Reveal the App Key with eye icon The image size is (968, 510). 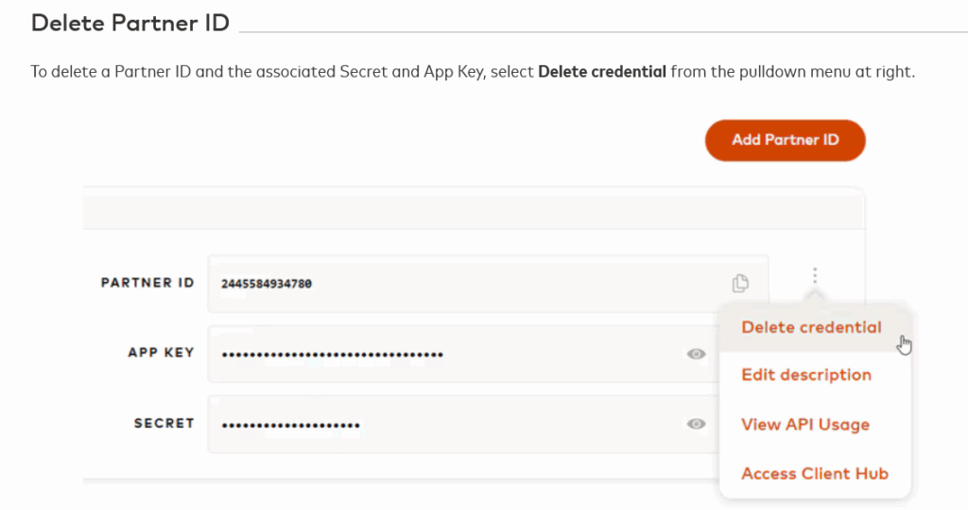[x=697, y=354]
